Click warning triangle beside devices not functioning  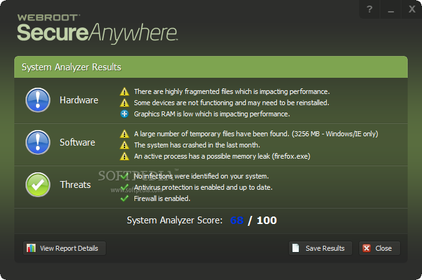[x=124, y=103]
